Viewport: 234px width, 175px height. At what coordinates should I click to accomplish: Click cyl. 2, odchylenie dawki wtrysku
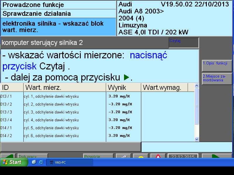[x=51, y=104]
